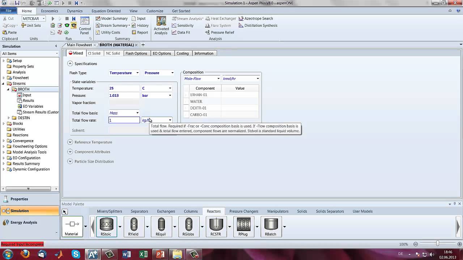Click the Temperature value field

click(x=124, y=88)
